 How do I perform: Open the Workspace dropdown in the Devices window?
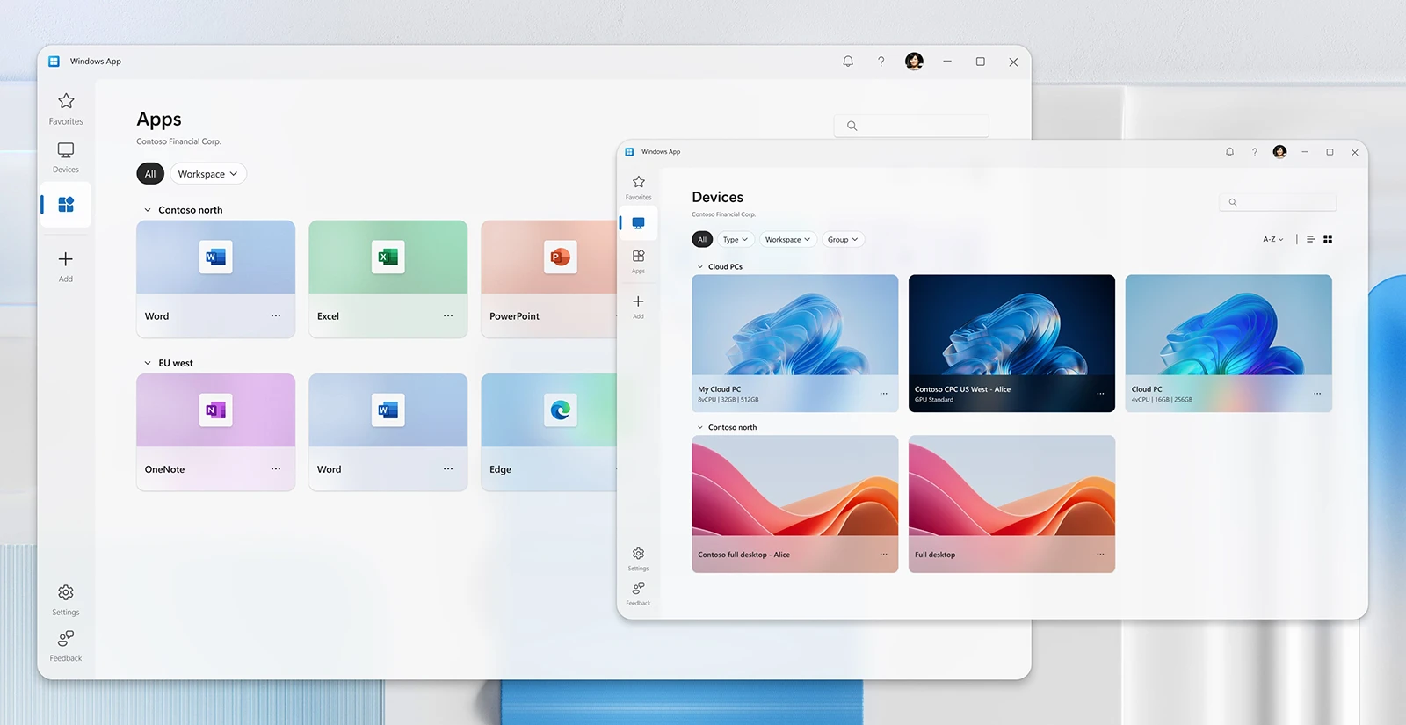click(787, 239)
